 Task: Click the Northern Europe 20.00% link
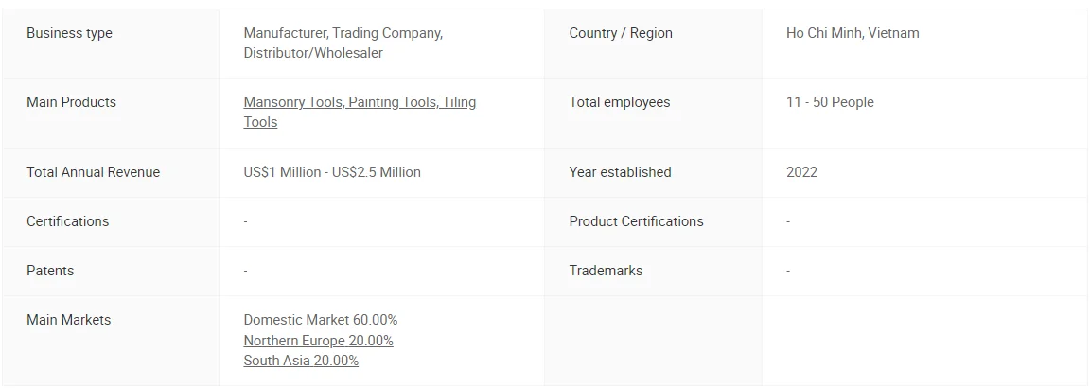point(318,341)
